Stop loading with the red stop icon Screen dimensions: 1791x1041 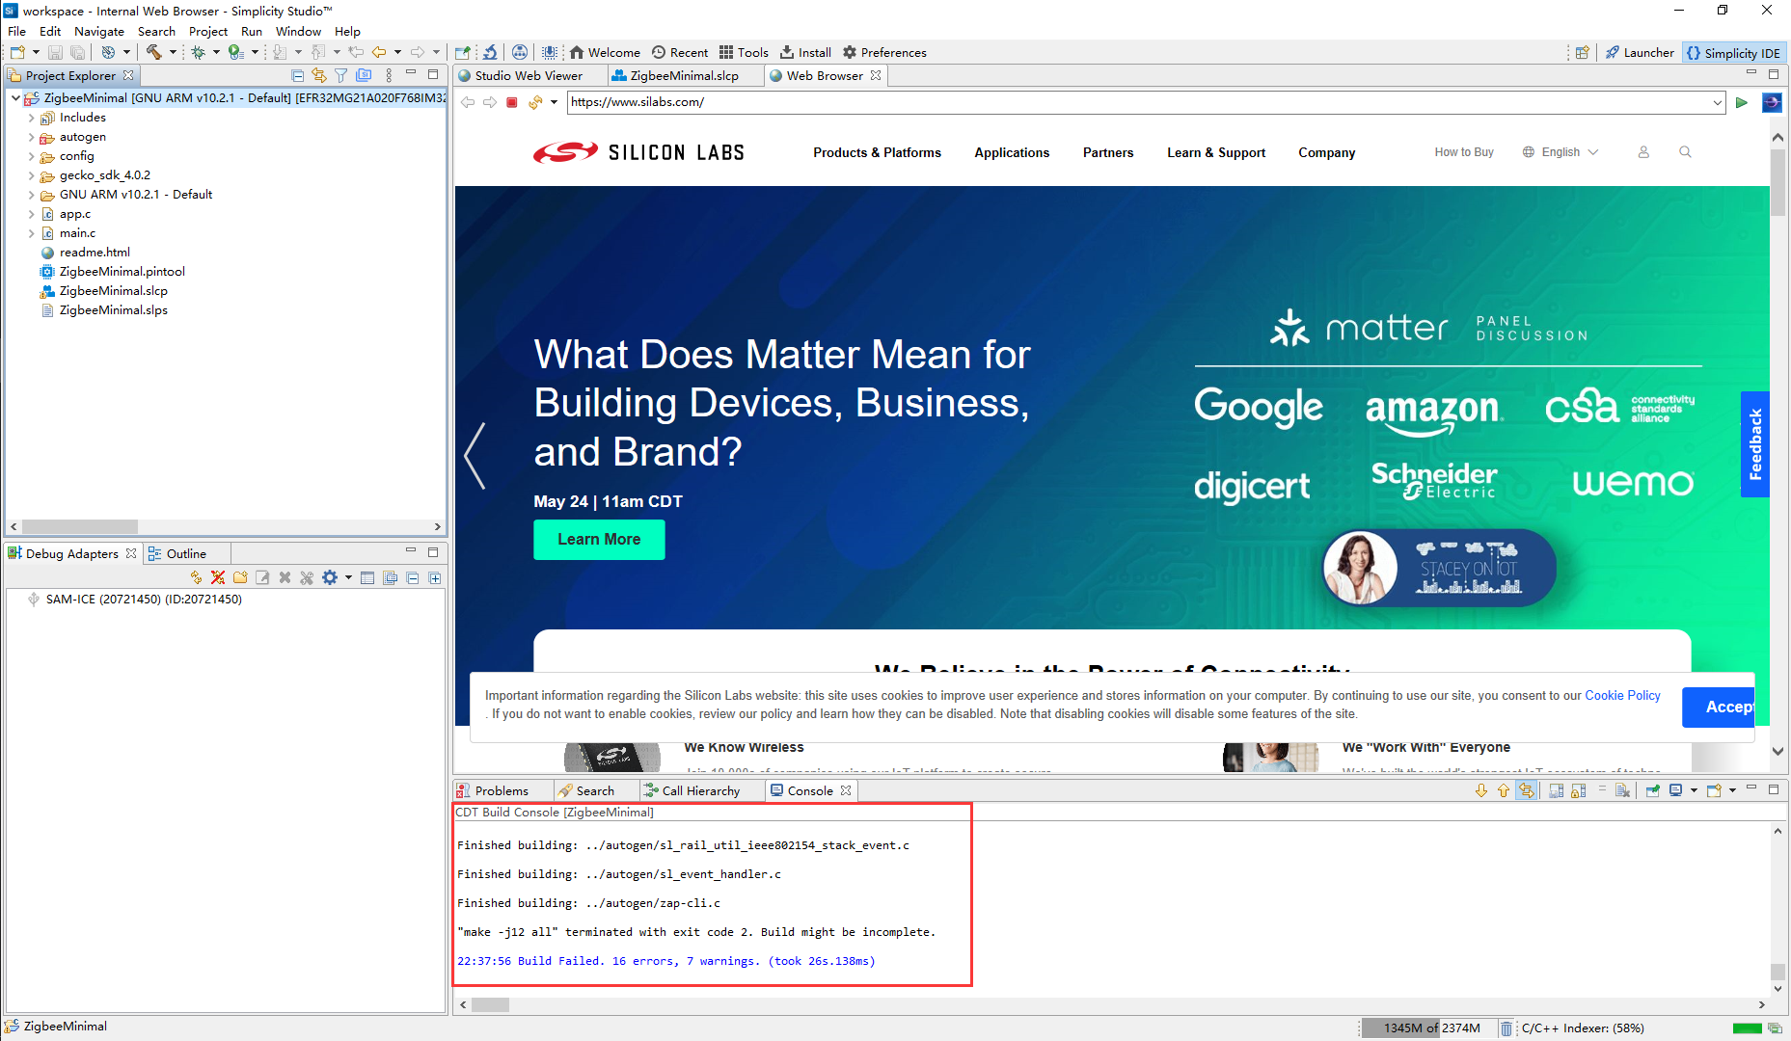(x=512, y=102)
